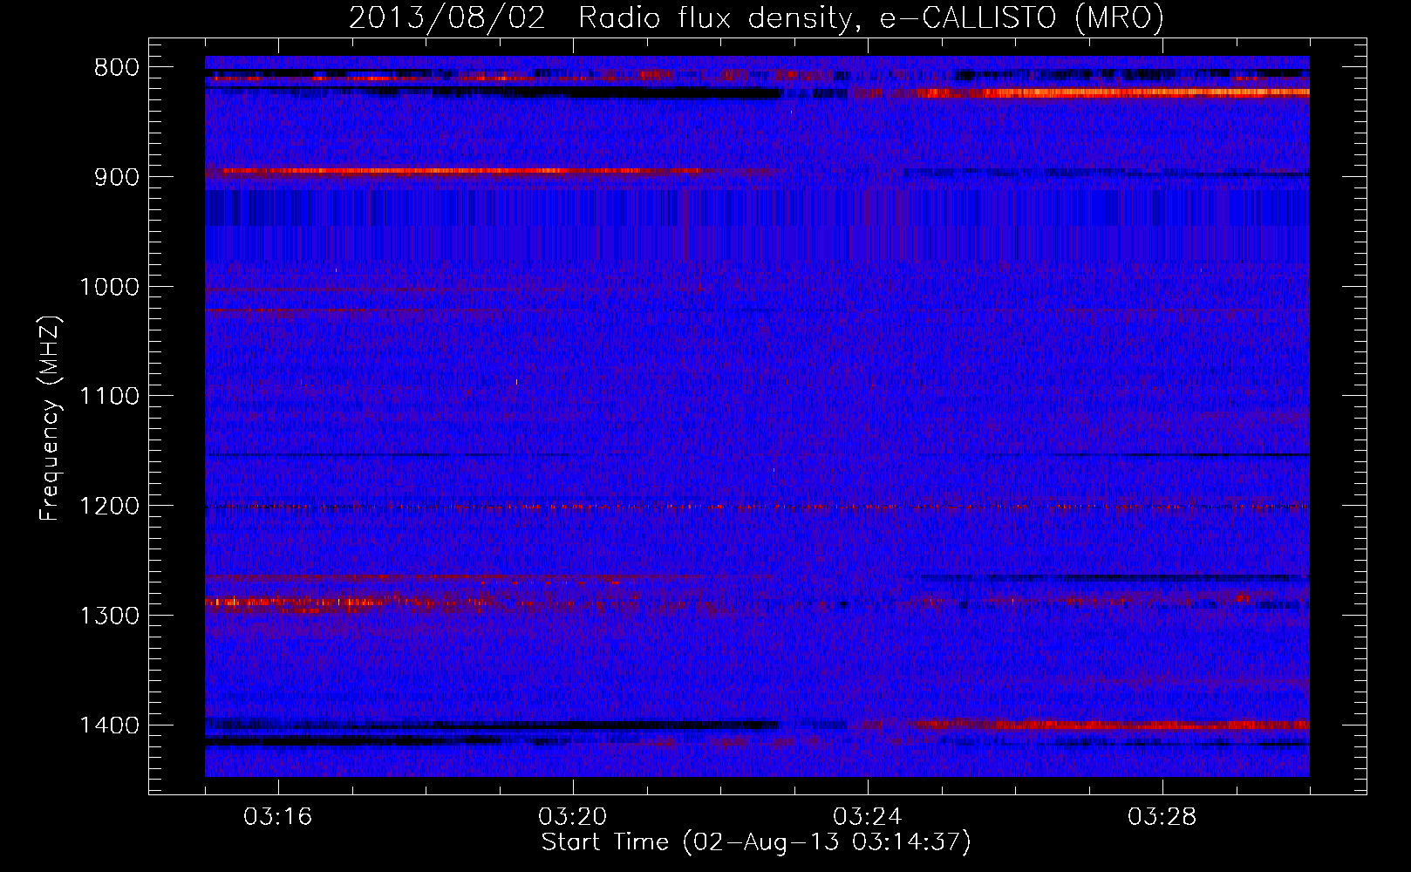
Task: Click the 03:24 time tick label
Action: tap(868, 817)
